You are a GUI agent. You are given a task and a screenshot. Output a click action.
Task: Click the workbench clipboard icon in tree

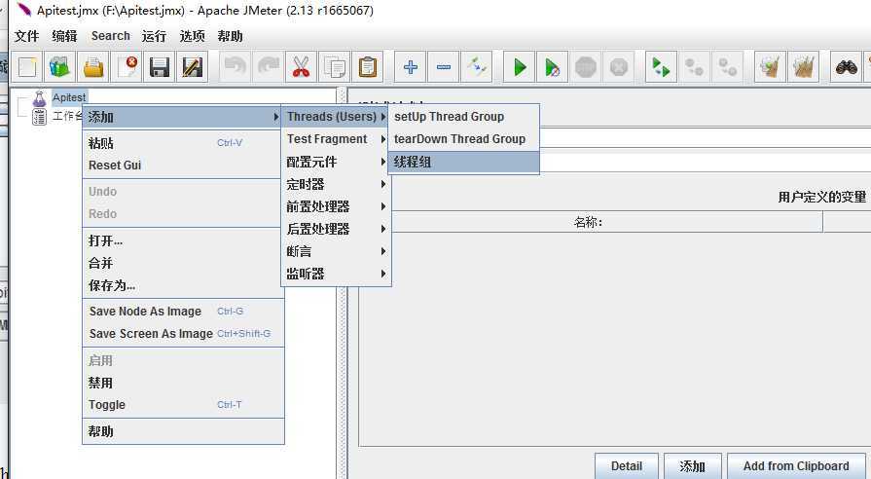coord(39,117)
